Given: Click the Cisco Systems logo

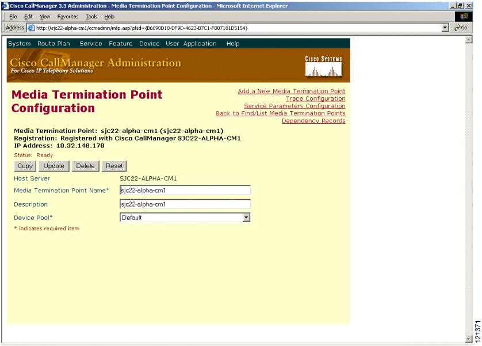Looking at the screenshot, I should click(x=323, y=66).
